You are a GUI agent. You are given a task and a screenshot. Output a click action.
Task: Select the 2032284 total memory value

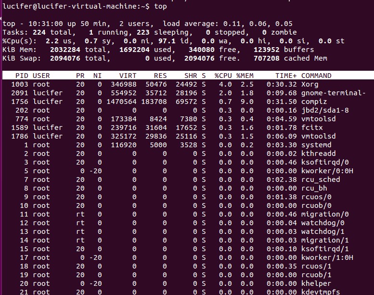click(x=65, y=50)
